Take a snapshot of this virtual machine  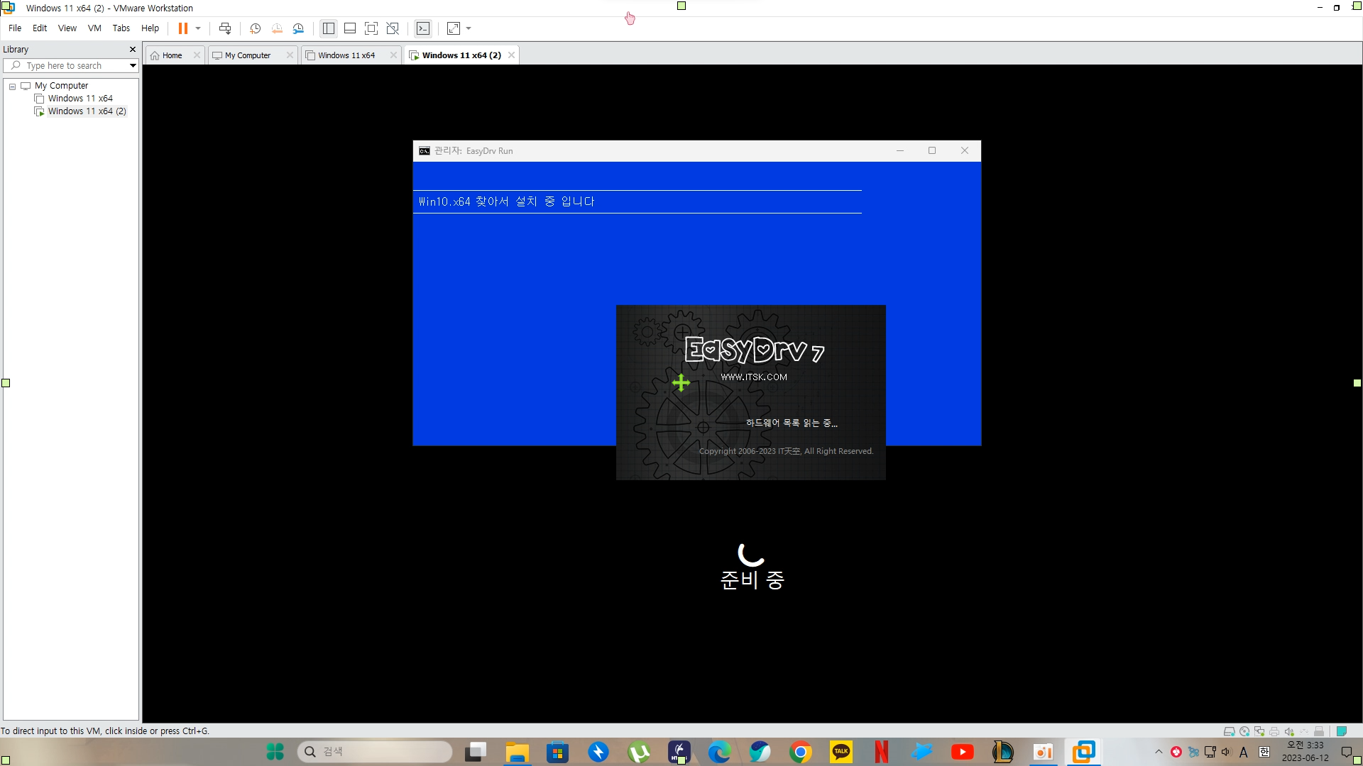pos(256,28)
